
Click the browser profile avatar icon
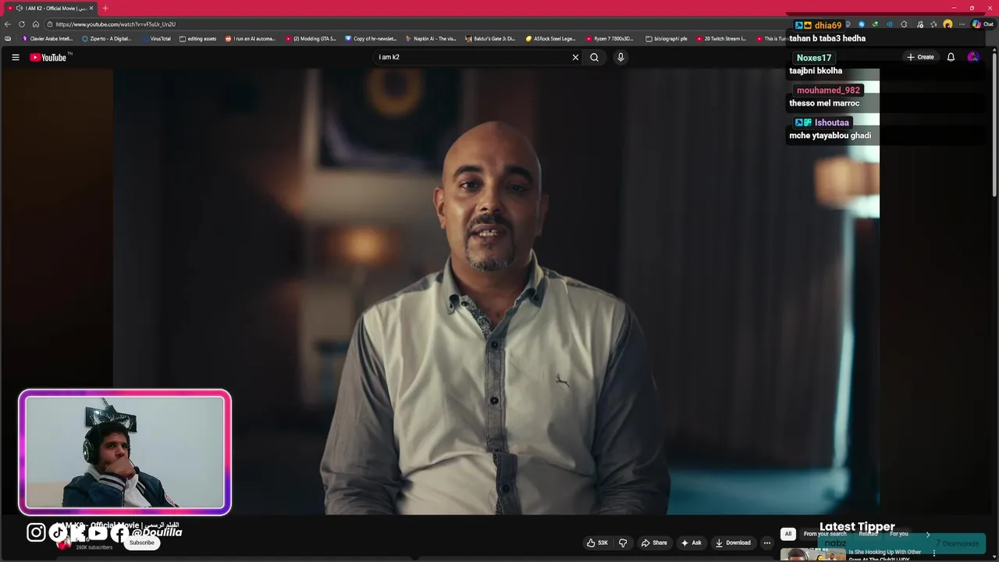(947, 24)
